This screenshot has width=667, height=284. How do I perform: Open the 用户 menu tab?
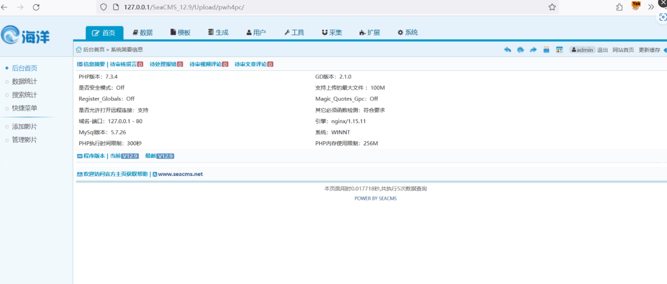256,33
